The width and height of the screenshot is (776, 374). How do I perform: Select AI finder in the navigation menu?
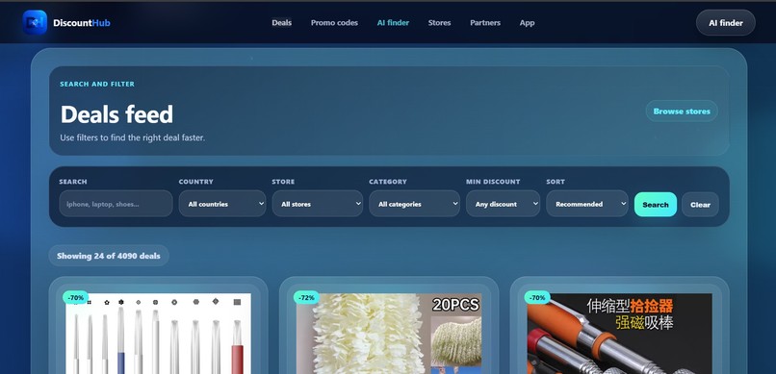tap(393, 23)
